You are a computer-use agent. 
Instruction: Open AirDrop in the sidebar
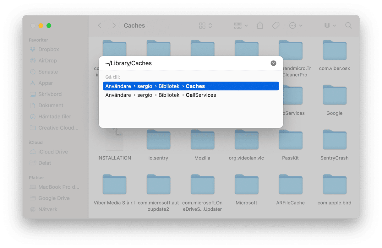43,61
